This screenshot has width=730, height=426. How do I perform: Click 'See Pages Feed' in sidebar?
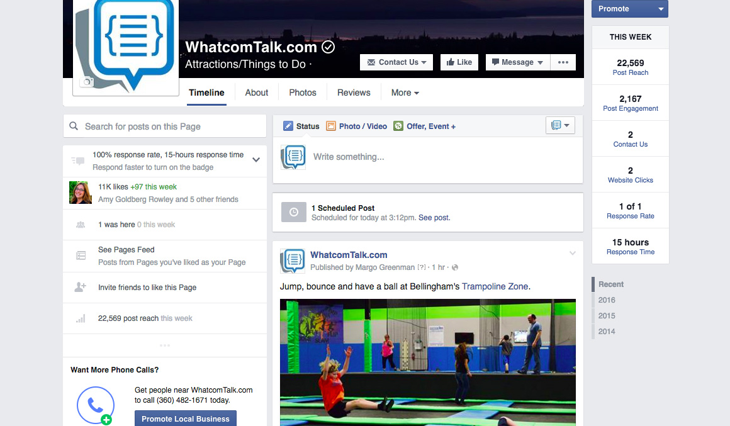[x=126, y=250]
